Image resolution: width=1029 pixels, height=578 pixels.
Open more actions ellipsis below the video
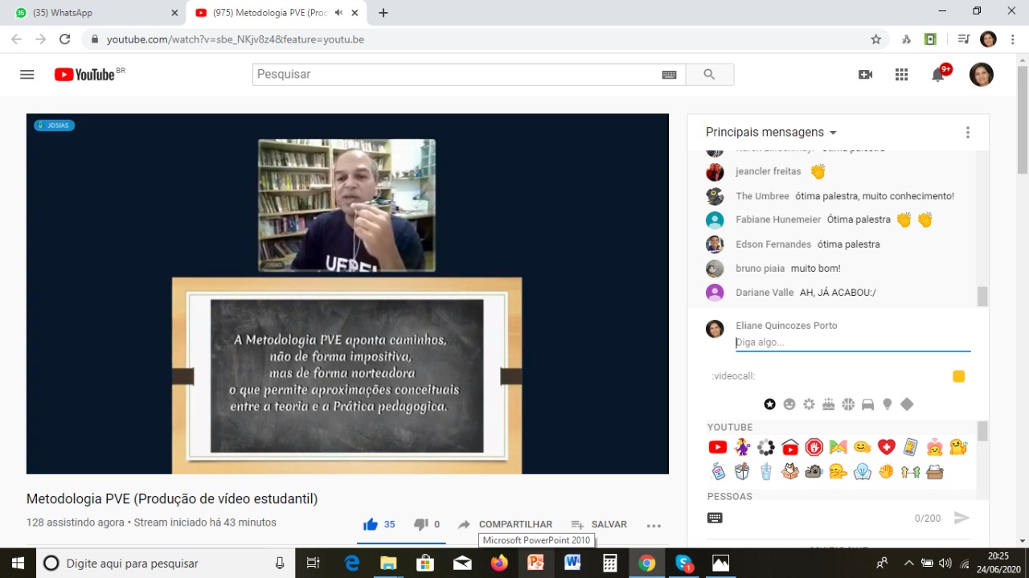pos(654,526)
